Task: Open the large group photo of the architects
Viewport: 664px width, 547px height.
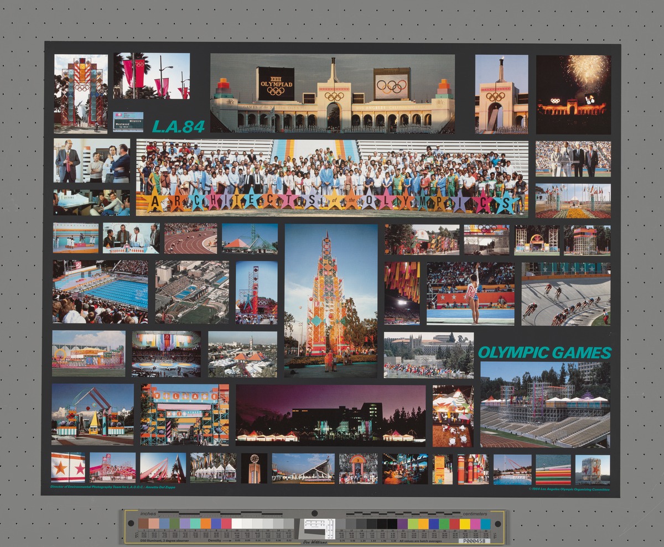Action: point(332,177)
